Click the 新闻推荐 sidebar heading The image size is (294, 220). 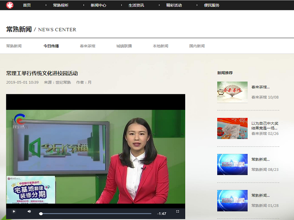225,73
